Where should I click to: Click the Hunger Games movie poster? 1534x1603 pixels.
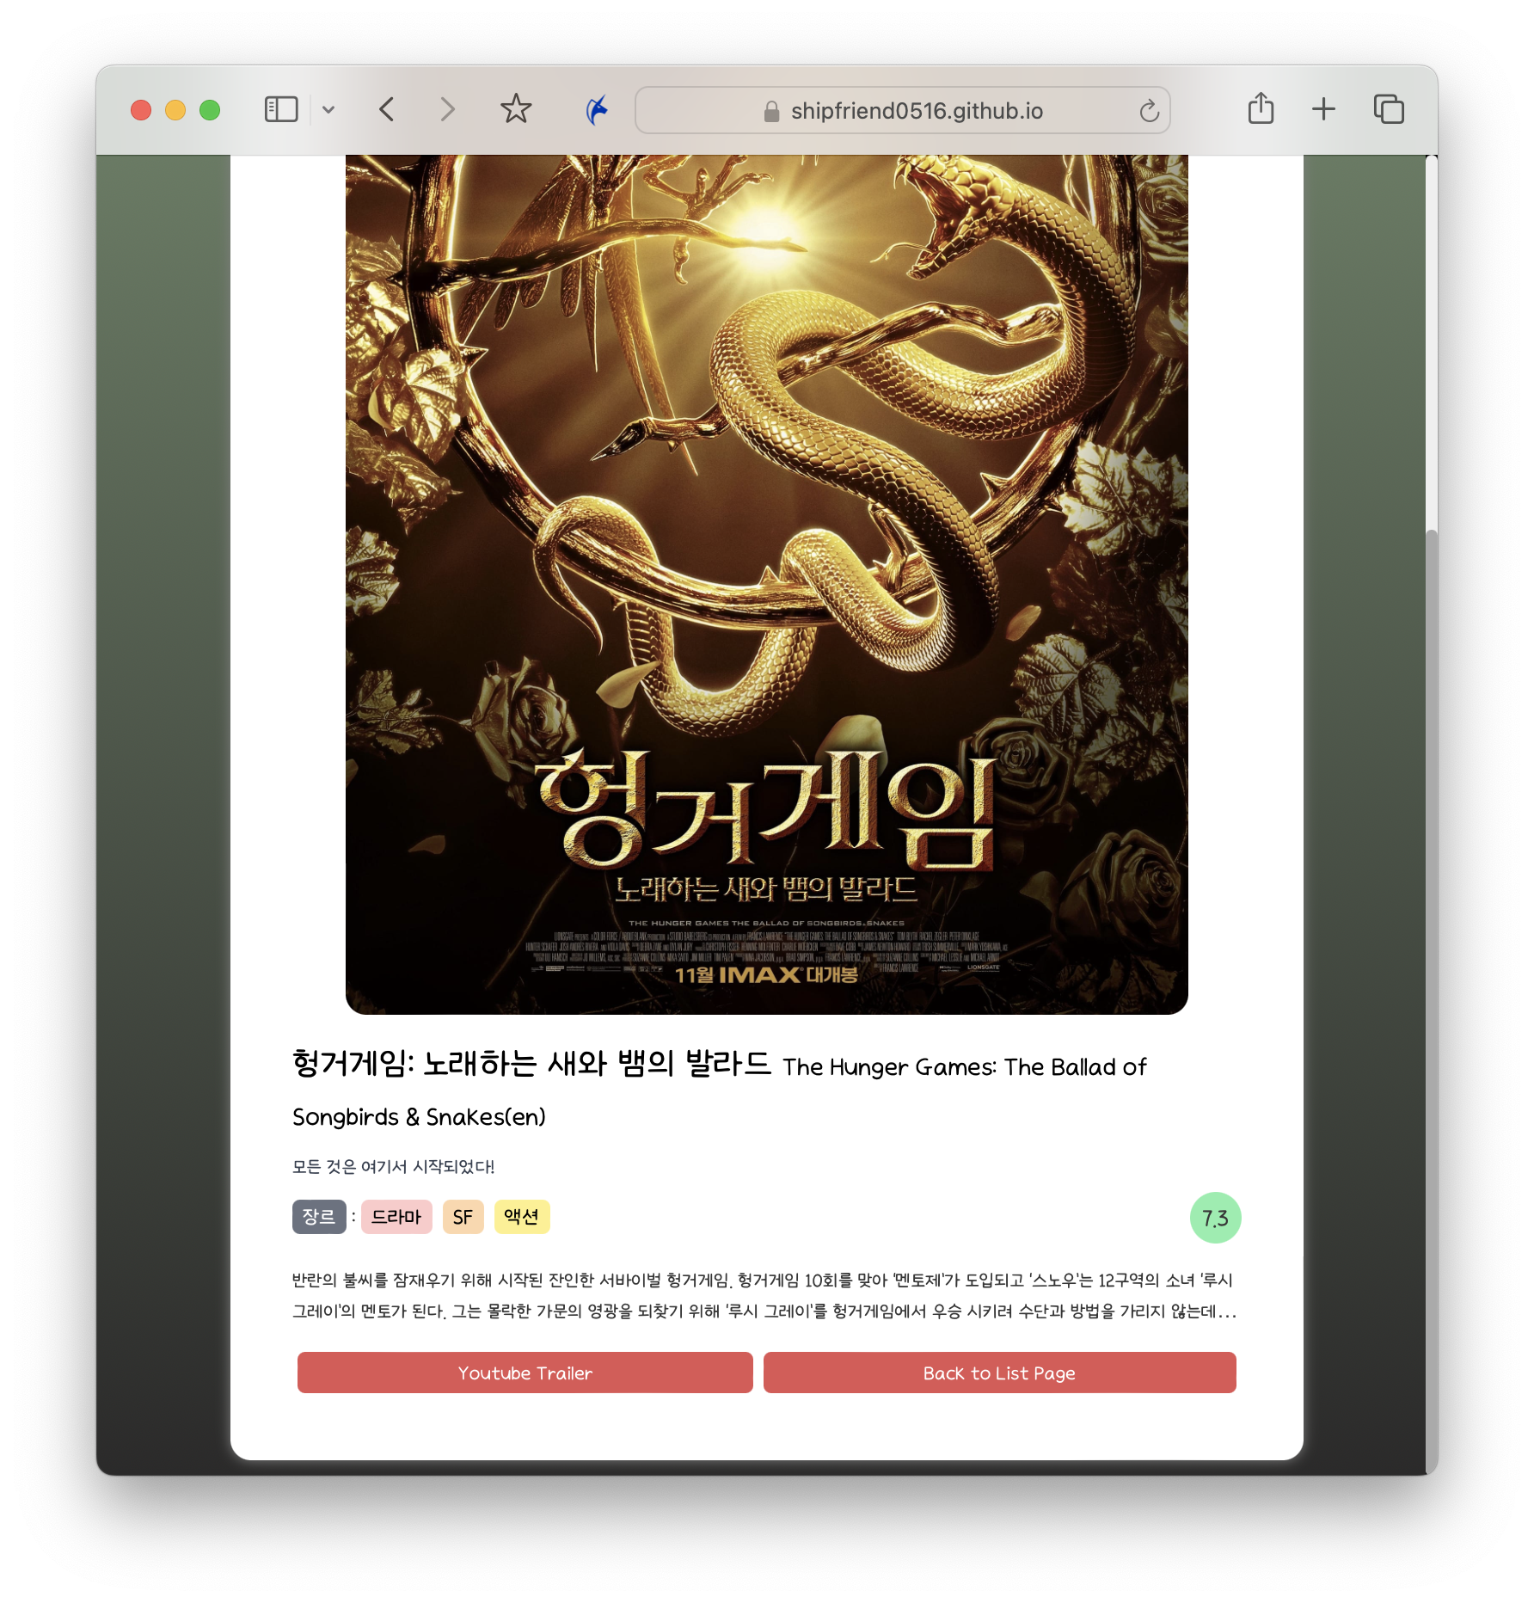pyautogui.click(x=766, y=585)
